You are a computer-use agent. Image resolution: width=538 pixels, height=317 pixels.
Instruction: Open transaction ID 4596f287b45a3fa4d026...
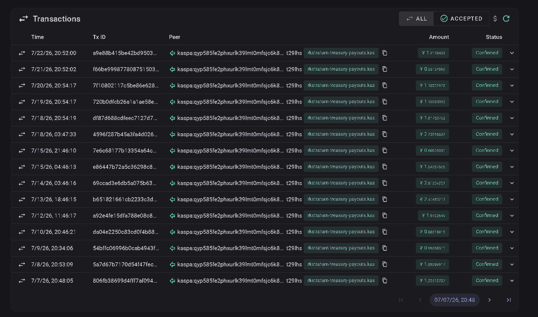pyautogui.click(x=125, y=134)
